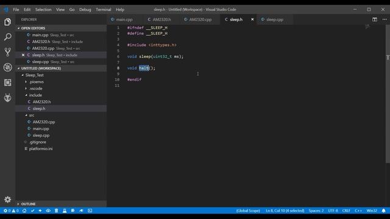This screenshot has width=390, height=219.
Task: Click the cloud upload to remote icon
Action: tap(48, 210)
